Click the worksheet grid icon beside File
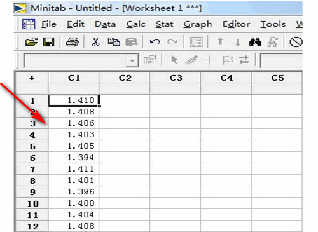Image resolution: width=318 pixels, height=232 pixels. pos(29,24)
